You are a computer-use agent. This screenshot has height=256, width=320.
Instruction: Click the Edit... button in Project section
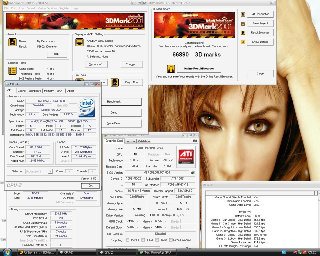point(57,54)
